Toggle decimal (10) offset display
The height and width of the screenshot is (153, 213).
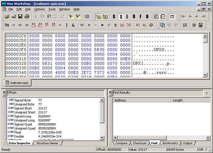tap(105, 17)
